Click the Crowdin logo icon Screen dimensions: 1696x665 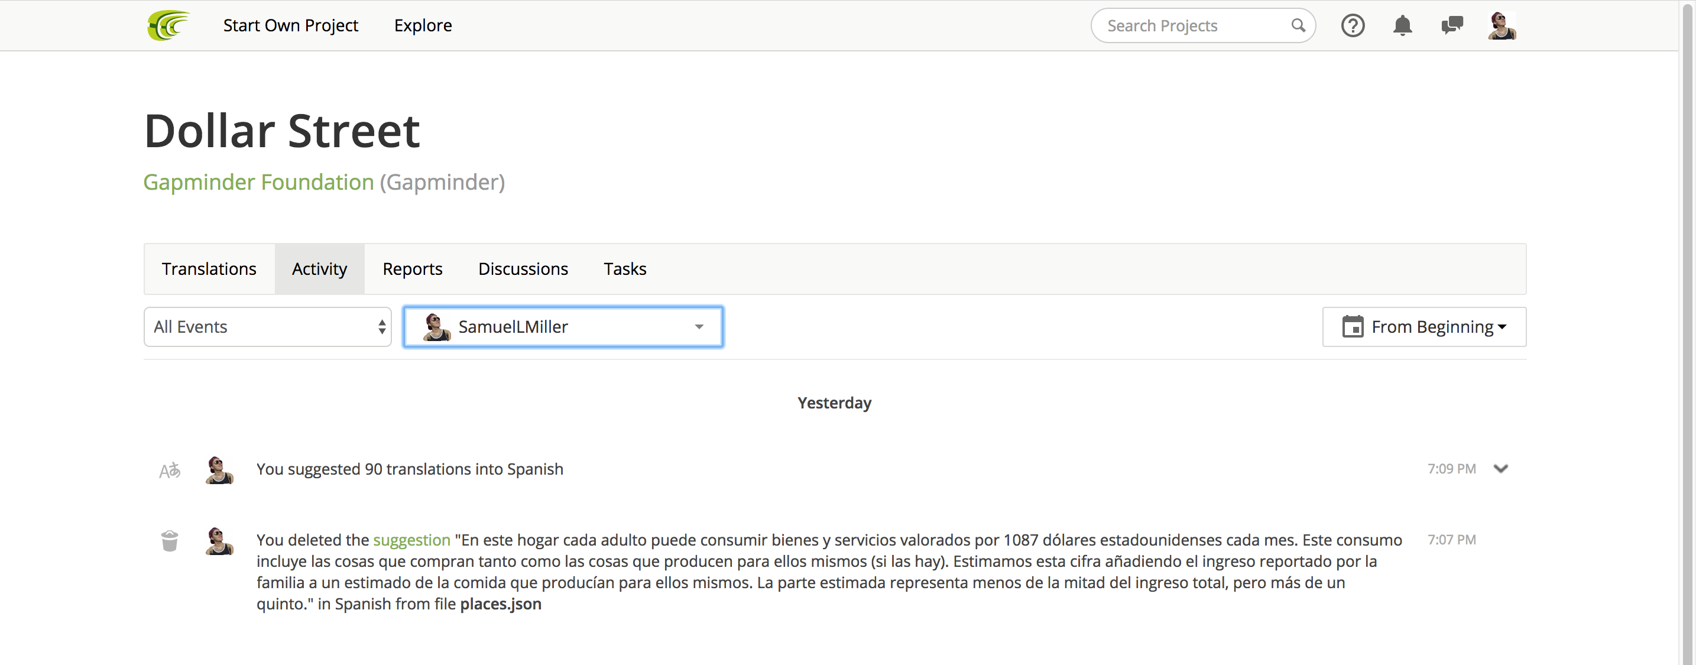[x=168, y=25]
